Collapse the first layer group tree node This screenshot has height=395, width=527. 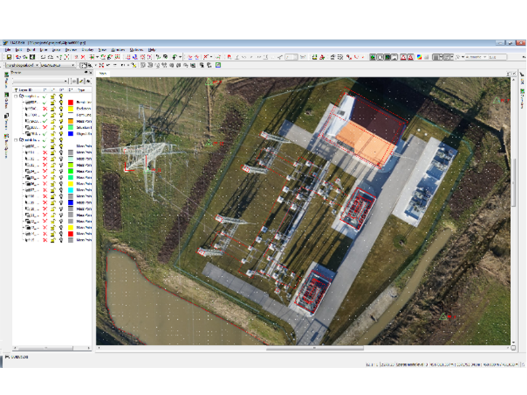click(x=16, y=96)
